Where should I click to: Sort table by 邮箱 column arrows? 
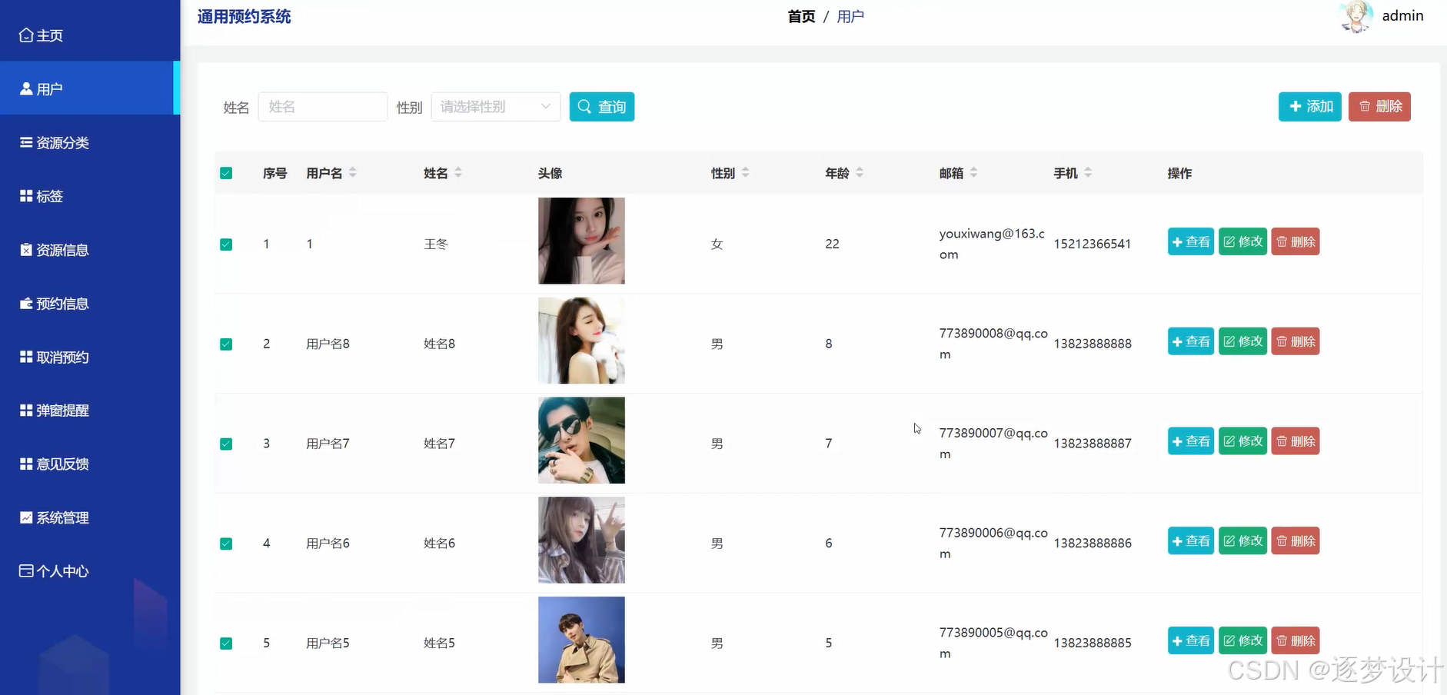click(x=973, y=173)
